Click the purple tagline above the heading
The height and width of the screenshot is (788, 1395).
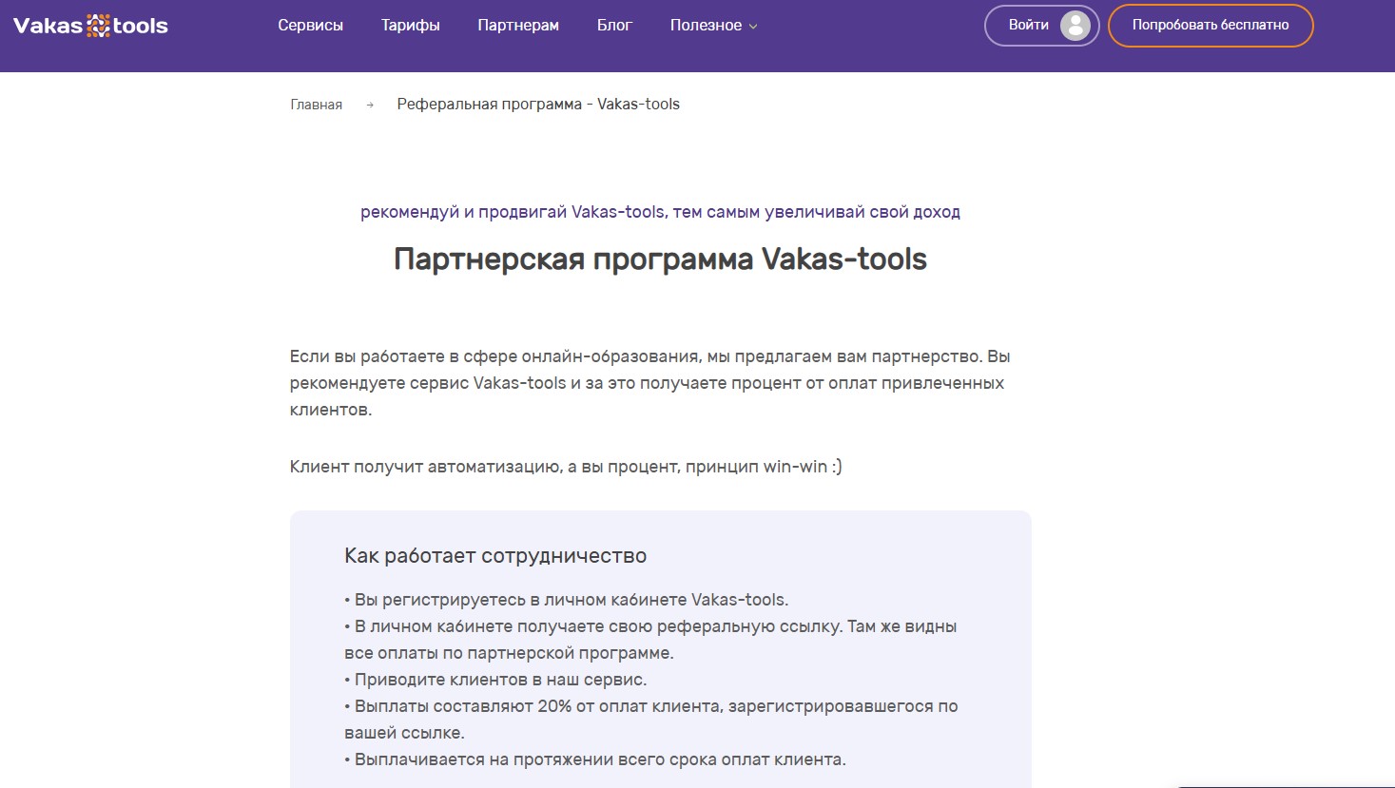660,212
